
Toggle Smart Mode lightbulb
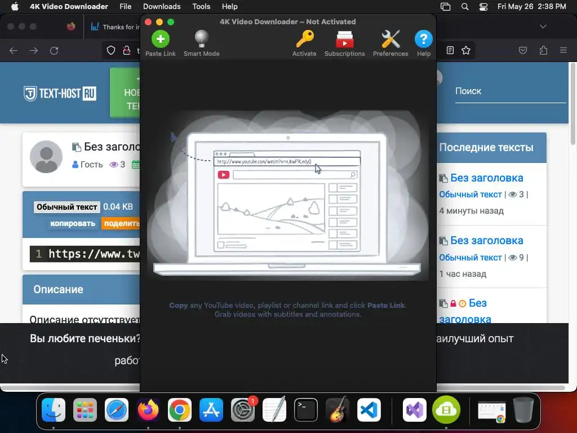pyautogui.click(x=201, y=39)
